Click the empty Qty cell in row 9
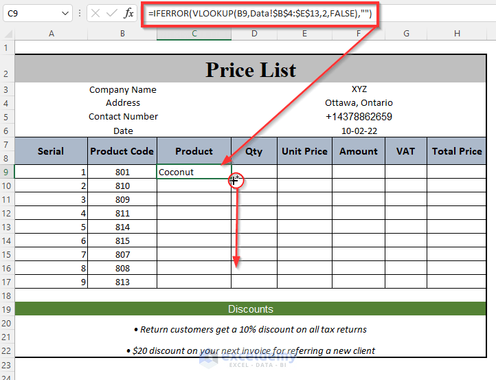Screen dimensions: 496x380 [x=254, y=172]
